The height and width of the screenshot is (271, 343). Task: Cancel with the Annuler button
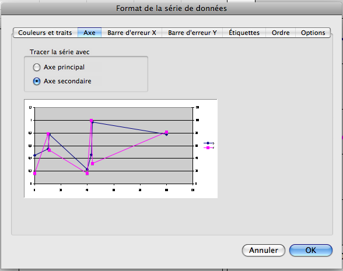[264, 250]
